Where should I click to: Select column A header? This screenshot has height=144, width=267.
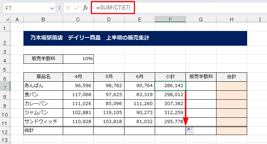(17, 19)
